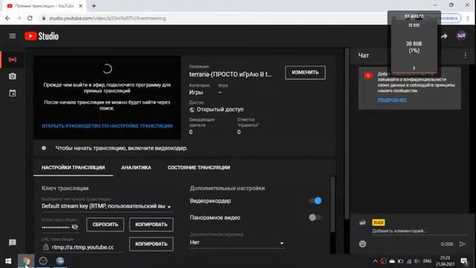Toggle the Панорамное видео switch

[315, 217]
